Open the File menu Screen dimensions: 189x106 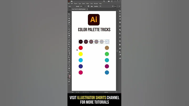tap(69, 3)
